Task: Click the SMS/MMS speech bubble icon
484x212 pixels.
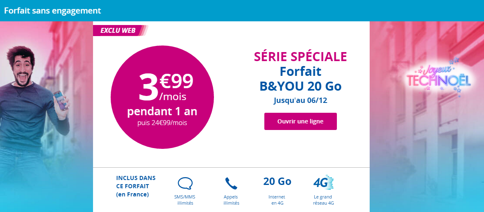Action: pos(185,183)
